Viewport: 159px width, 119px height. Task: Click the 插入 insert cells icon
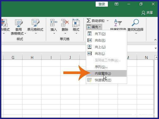point(54,23)
